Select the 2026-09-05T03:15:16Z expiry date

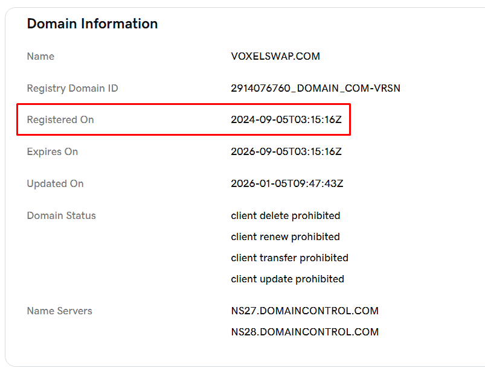point(286,152)
